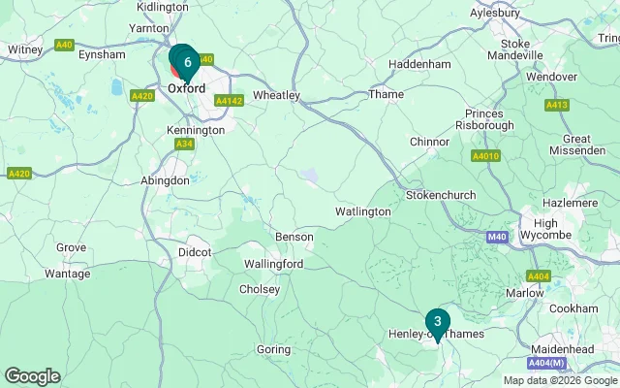This screenshot has width=620, height=388.
Task: Open the Google logo link
Action: point(33,376)
